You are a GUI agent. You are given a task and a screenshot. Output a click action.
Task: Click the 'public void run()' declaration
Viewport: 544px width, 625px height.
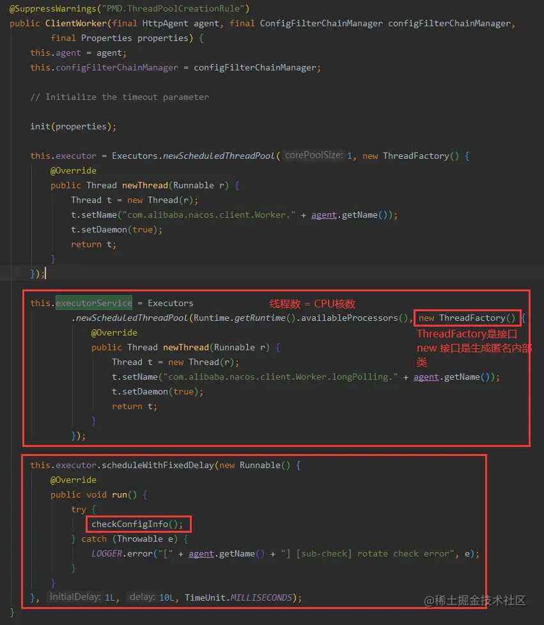93,494
